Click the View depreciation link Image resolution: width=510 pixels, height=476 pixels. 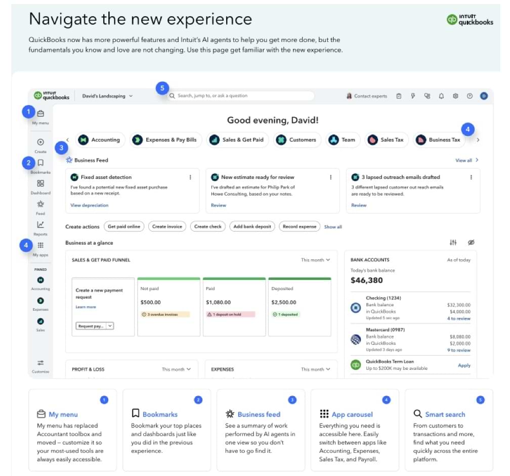90,206
